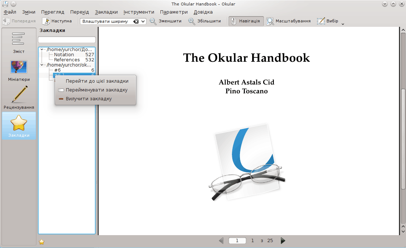
Task: Select Вилучити закладку in context menu
Action: point(88,99)
